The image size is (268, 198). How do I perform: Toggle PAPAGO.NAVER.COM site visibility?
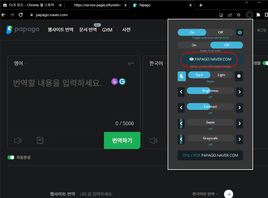[x=210, y=59]
